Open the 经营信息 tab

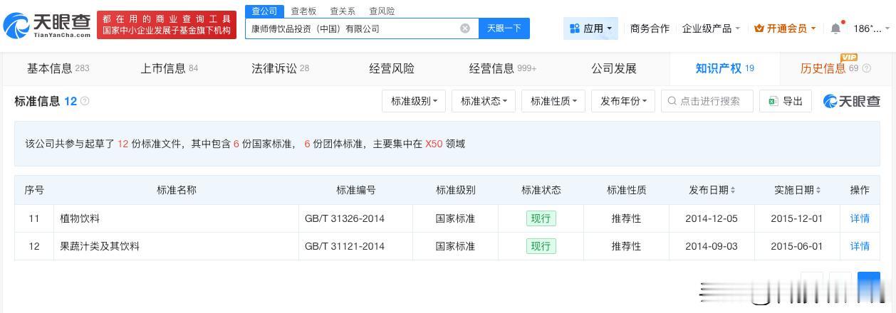(x=502, y=68)
